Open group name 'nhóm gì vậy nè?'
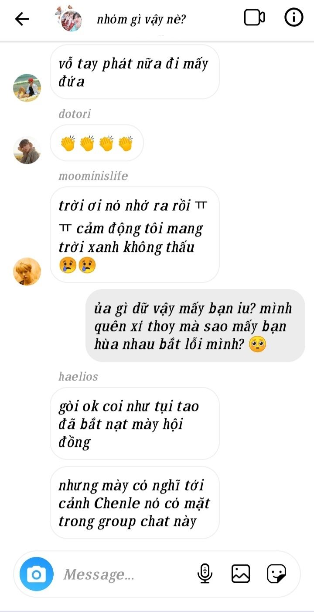This screenshot has width=314, height=612. coord(142,19)
